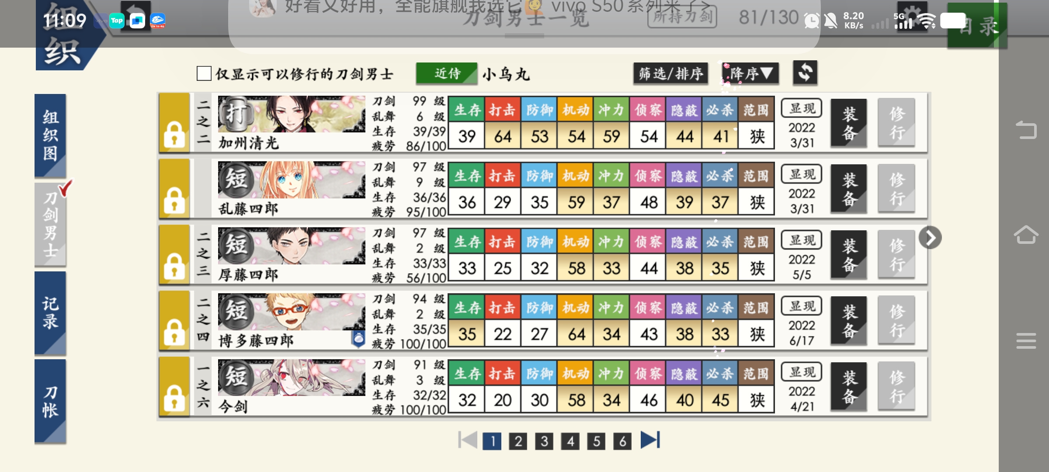Screen dimensions: 1049x472
Task: Tap the 短 sword-type icon on 今剑
Action: coord(236,378)
